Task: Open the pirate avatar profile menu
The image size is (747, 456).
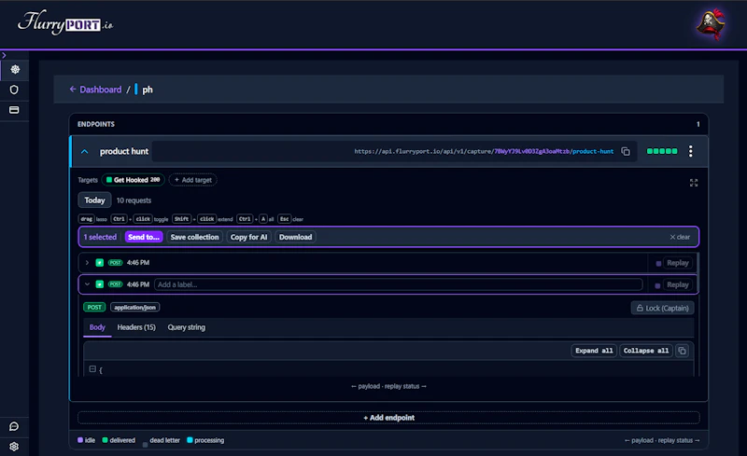Action: click(711, 24)
